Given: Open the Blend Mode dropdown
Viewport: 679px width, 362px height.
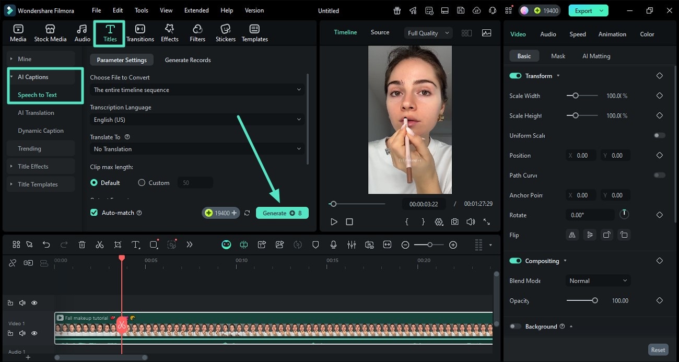Looking at the screenshot, I should pyautogui.click(x=598, y=281).
